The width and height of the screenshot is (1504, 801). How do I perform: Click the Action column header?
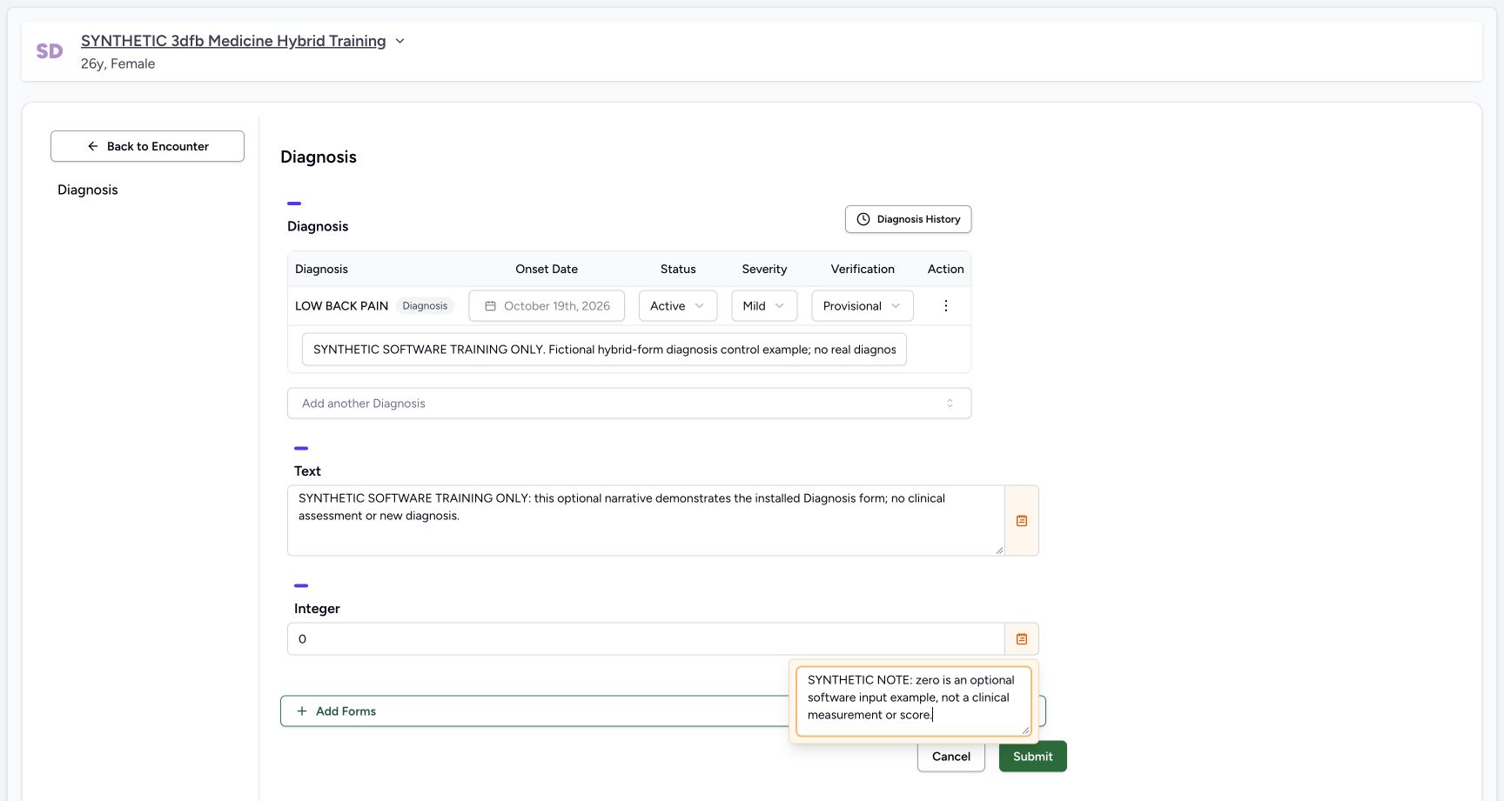click(x=946, y=269)
